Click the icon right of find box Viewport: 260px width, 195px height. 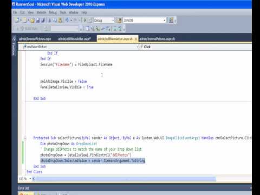171,20
